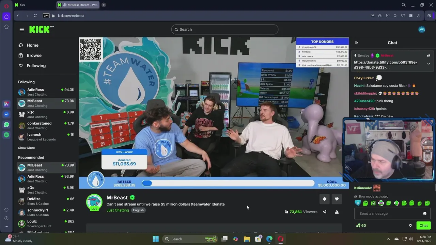Open the ad blocker shield icon in toolbar
The width and height of the screenshot is (436, 245).
[388, 16]
